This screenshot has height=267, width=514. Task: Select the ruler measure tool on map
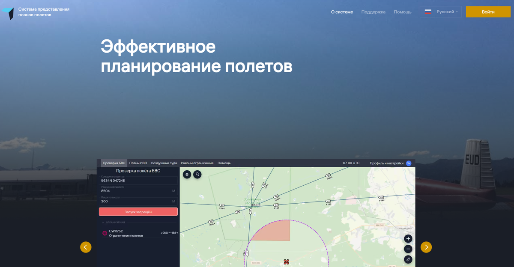(408, 259)
